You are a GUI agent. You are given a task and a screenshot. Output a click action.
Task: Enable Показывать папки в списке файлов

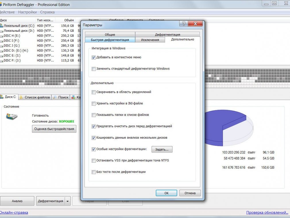point(94,115)
